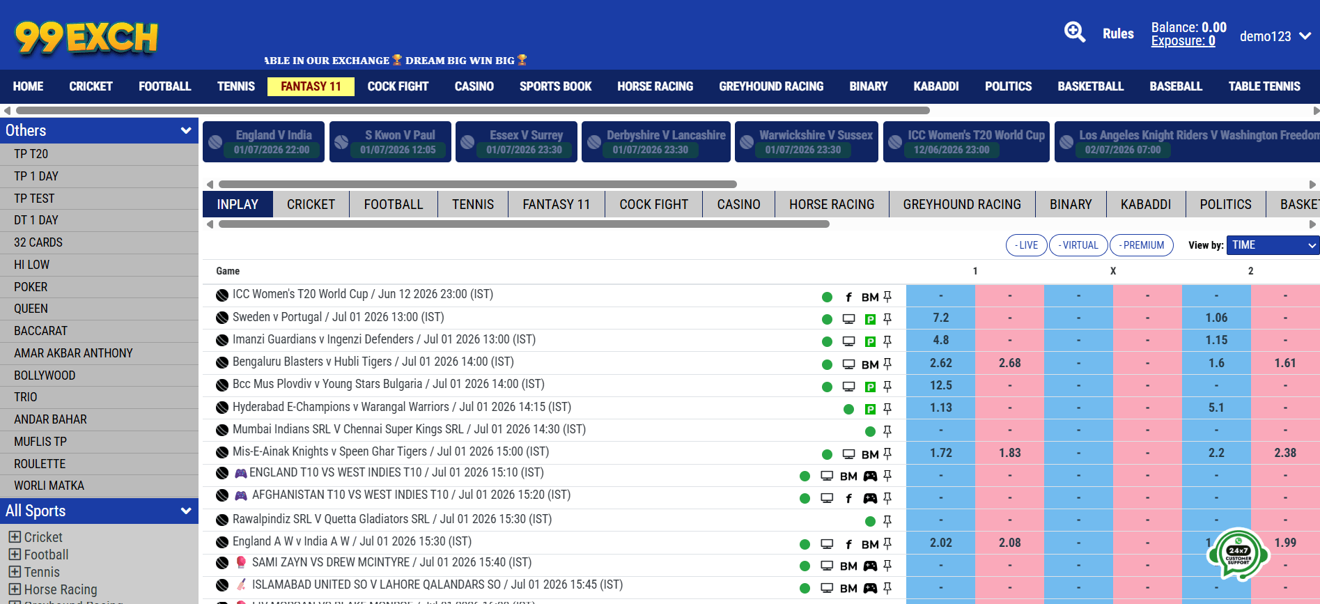Switch to the GREYHOUND RACING tab

coord(962,204)
